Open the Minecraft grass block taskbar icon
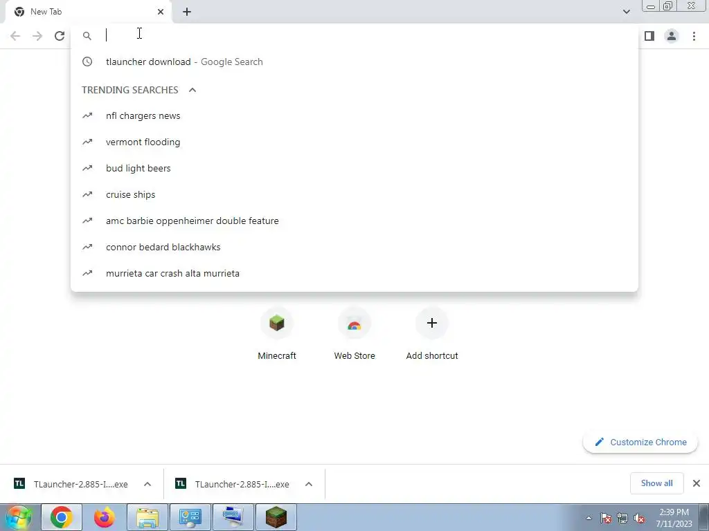Image resolution: width=709 pixels, height=531 pixels. 276,517
